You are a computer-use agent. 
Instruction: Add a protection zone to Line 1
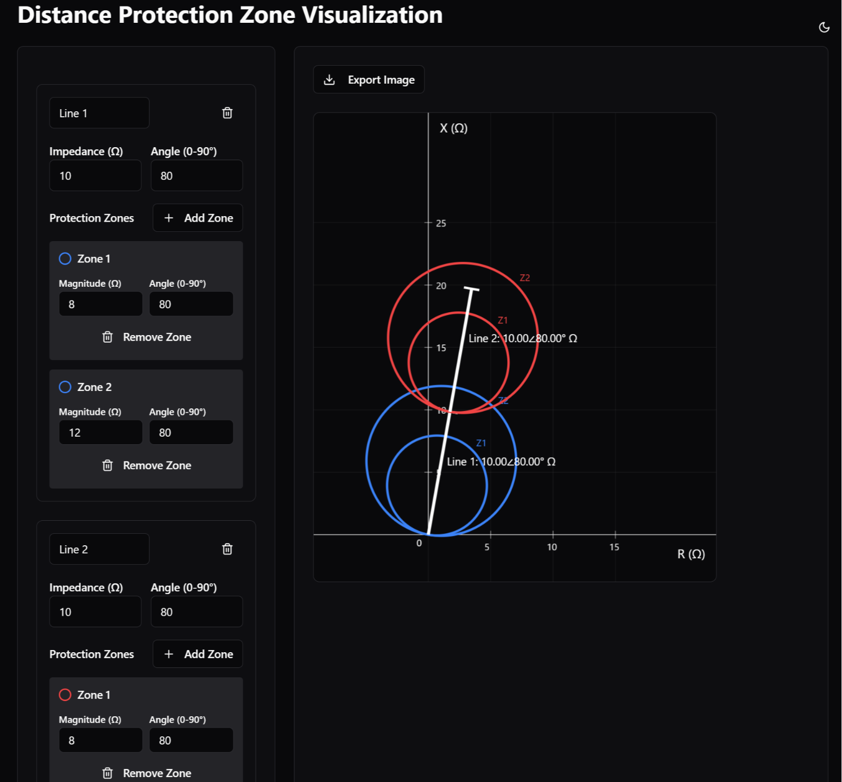coord(198,218)
